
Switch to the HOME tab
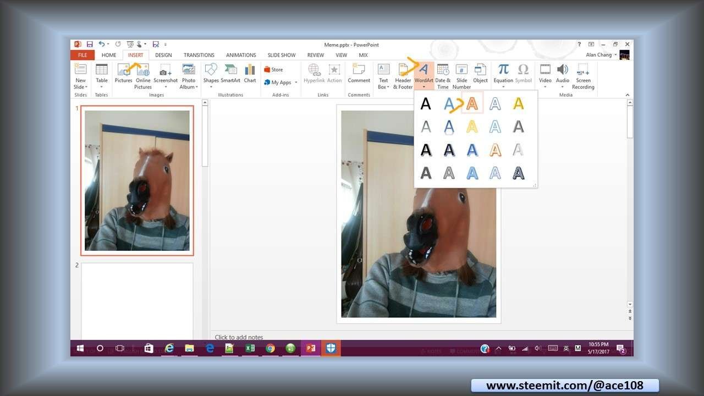tap(109, 55)
